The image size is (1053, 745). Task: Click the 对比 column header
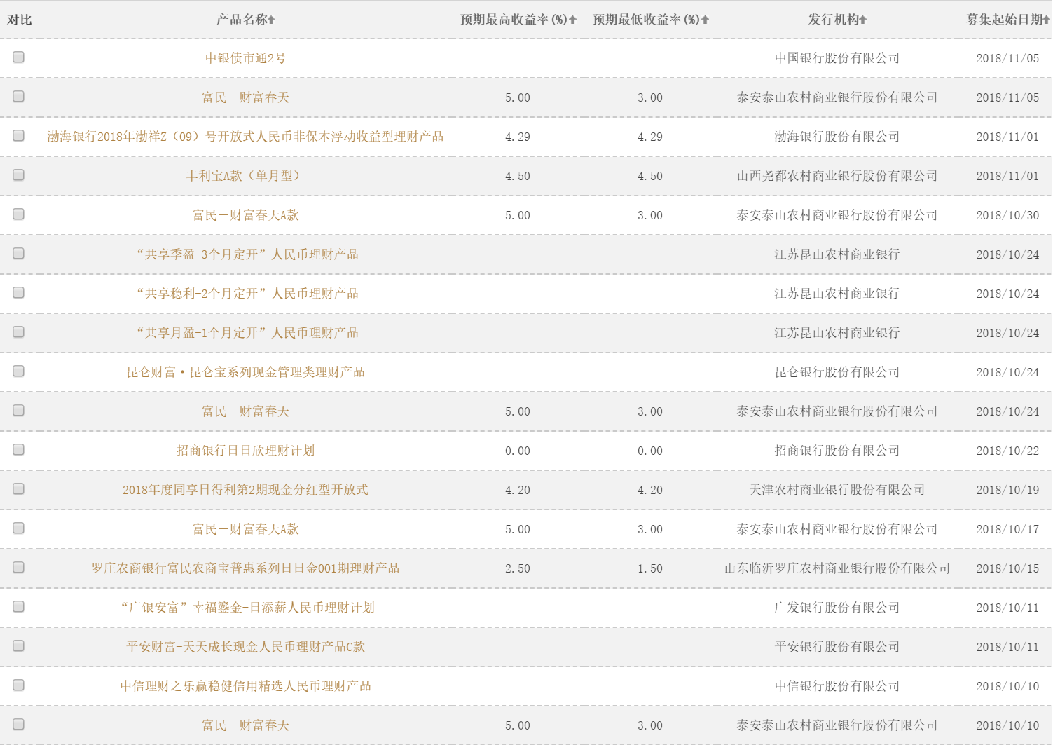(20, 20)
